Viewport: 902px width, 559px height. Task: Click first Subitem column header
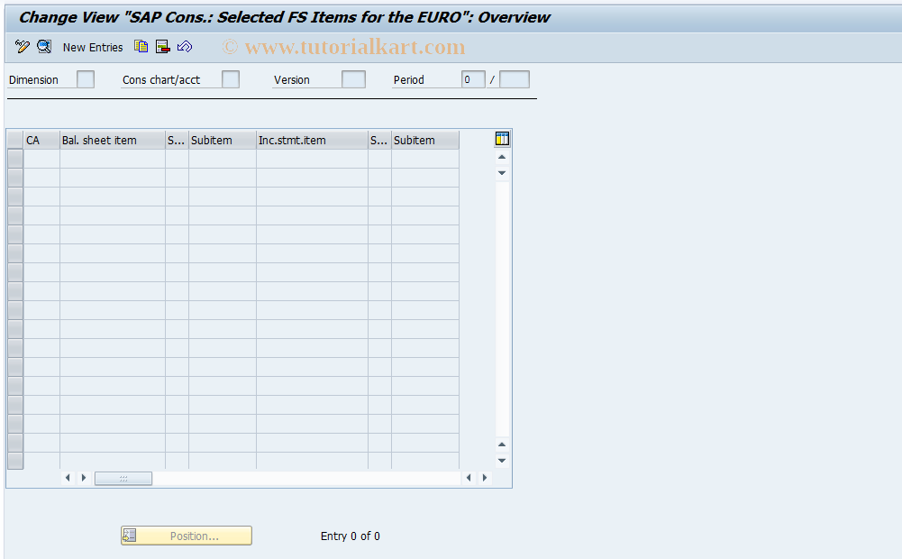coord(222,140)
